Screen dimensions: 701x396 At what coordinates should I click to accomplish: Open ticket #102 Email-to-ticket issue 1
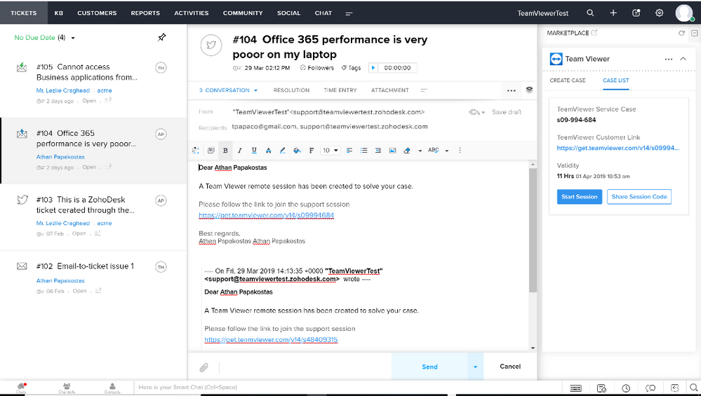click(93, 278)
